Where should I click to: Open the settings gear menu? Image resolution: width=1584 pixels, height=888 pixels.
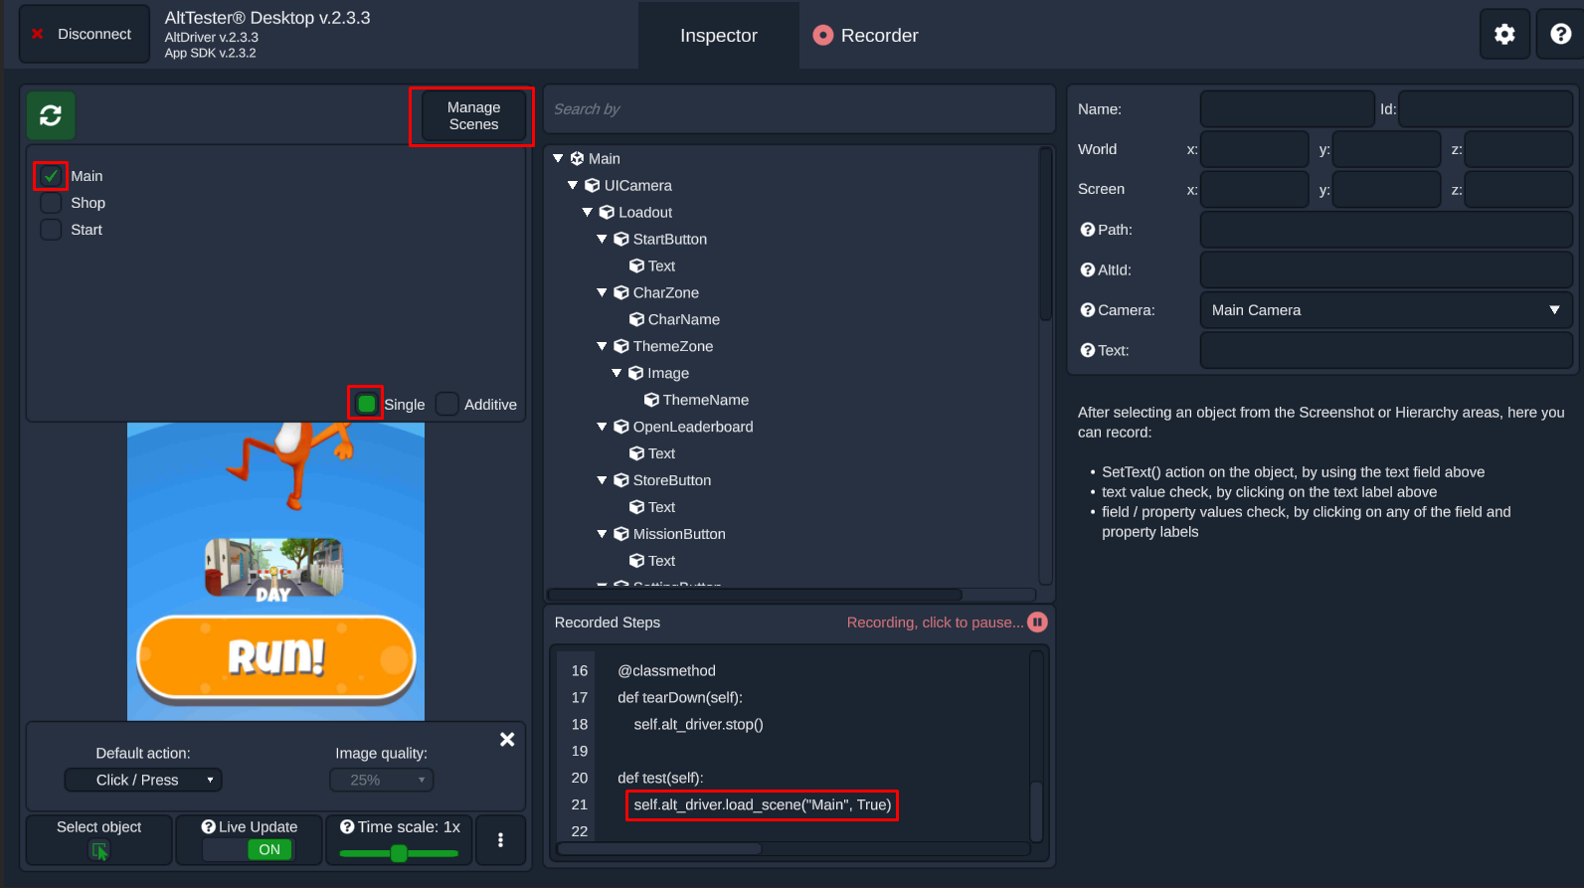click(x=1504, y=35)
